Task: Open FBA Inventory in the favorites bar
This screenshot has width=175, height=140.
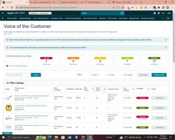Action: [112, 18]
